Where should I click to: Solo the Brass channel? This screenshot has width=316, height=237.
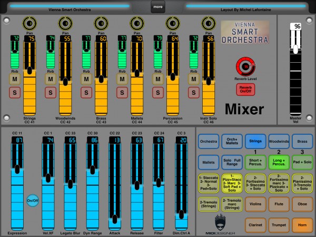(x=86, y=93)
